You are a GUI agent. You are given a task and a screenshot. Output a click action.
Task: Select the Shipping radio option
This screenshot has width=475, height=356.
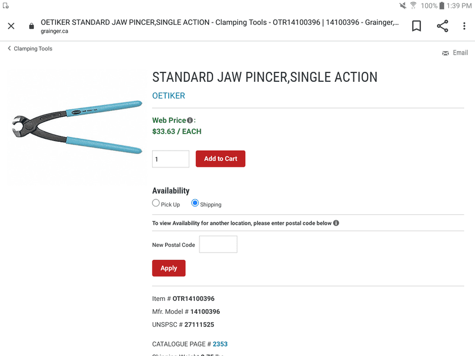[x=195, y=203]
